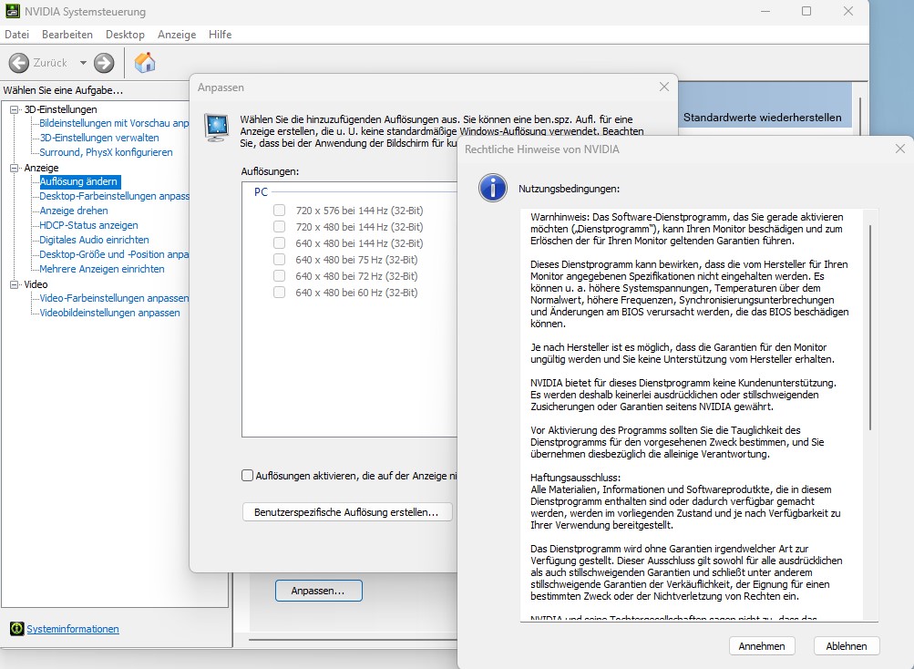Viewport: 914px width, 669px height.
Task: Open the Home icon in toolbar
Action: [145, 62]
